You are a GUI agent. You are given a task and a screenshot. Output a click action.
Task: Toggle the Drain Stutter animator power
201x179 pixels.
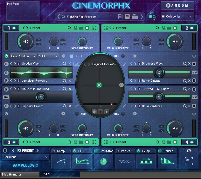(6, 56)
